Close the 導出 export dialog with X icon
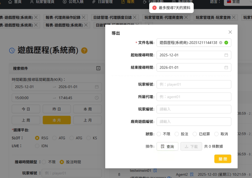Screen dimensions: 252x178 230,32
